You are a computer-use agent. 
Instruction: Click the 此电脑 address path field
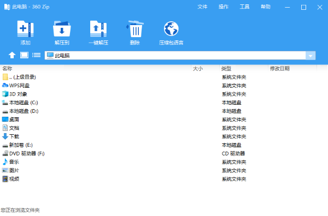click(175, 56)
